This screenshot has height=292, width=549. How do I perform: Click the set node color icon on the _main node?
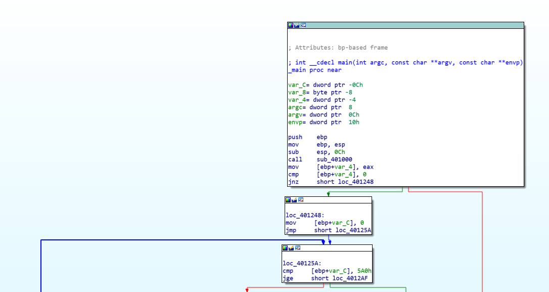[x=291, y=25]
